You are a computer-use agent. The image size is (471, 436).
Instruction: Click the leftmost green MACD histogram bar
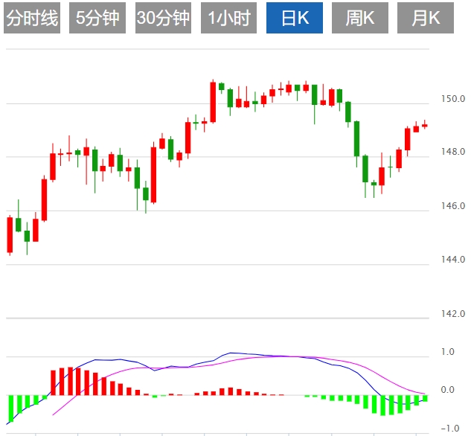10,408
